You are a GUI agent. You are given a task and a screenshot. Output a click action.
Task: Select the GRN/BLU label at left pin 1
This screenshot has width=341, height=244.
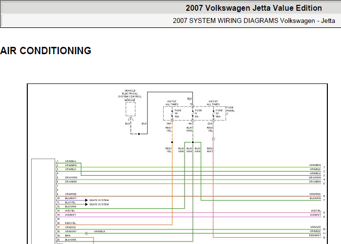(x=71, y=161)
